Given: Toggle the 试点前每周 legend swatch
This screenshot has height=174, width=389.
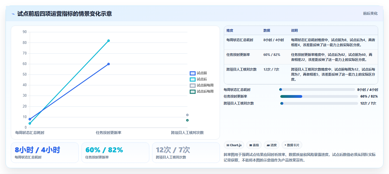Looking at the screenshot, I should [x=193, y=85].
